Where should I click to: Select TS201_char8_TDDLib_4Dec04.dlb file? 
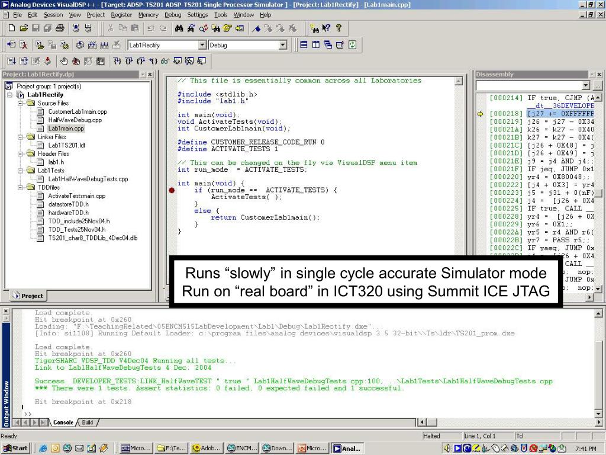(x=93, y=238)
